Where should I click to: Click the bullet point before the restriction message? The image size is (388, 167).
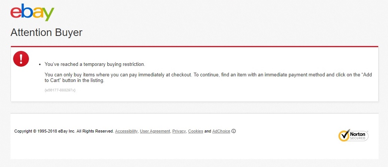tap(40, 65)
